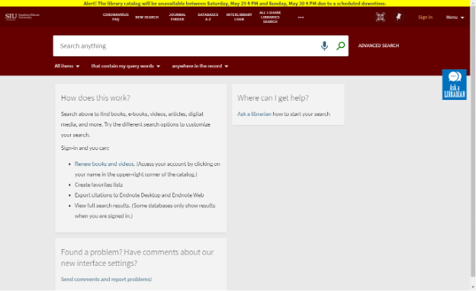476x291 pixels.
Task: Click 'Found a problem?' heading text
Action: tap(137, 257)
